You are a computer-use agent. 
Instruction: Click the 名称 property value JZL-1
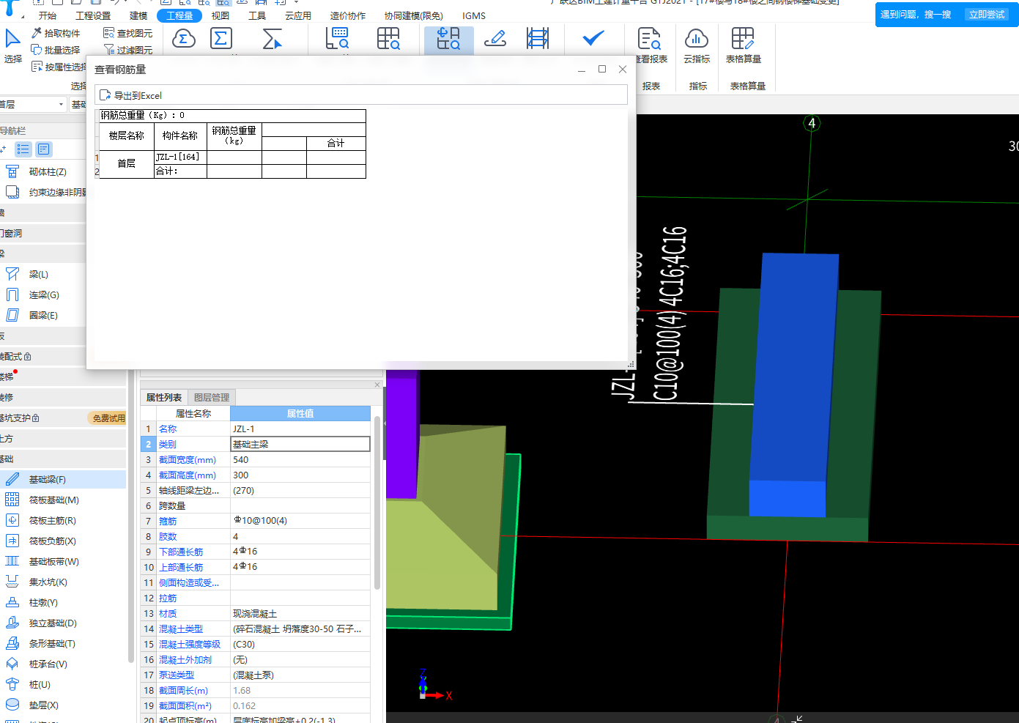click(300, 429)
